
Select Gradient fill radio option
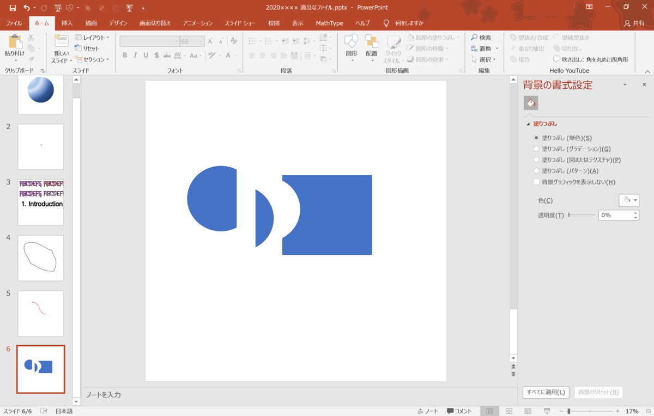[x=537, y=149]
